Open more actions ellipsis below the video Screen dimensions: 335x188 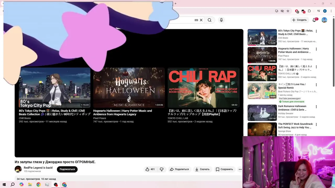(x=240, y=169)
